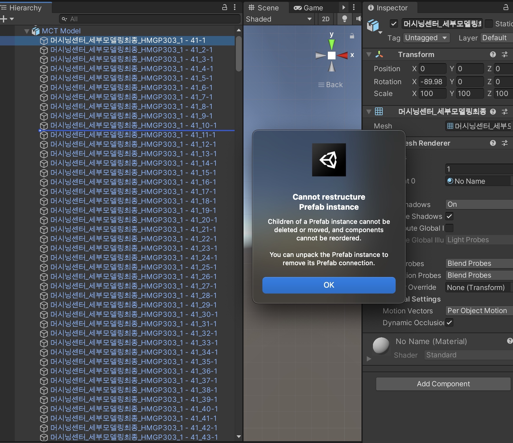Image resolution: width=513 pixels, height=443 pixels.
Task: Collapse the Mesh Filter component
Action: (x=369, y=112)
